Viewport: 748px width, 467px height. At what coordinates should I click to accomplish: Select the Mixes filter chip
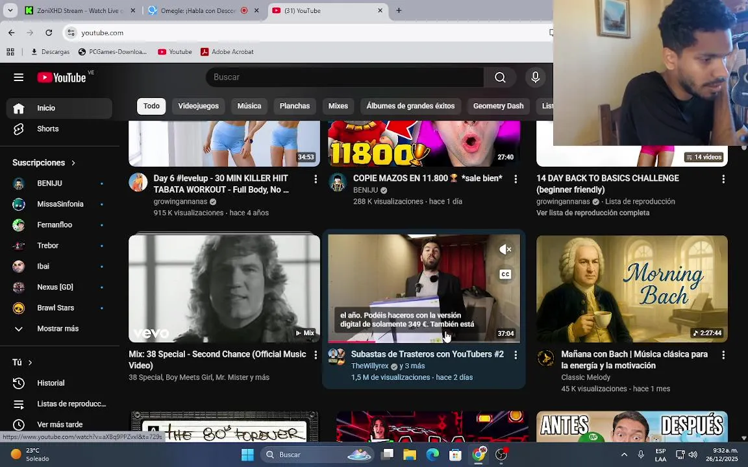(x=338, y=106)
